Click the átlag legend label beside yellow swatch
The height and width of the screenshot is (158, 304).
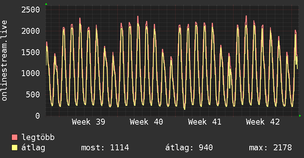tap(33, 148)
